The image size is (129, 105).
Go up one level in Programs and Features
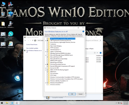33,40
